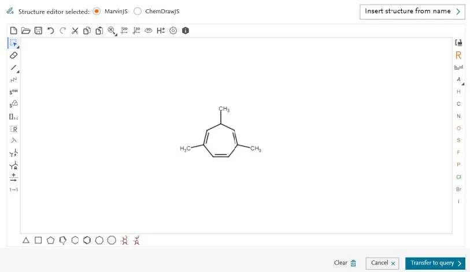Select the orange R-group tool
This screenshot has height=272, width=470.
(458, 55)
